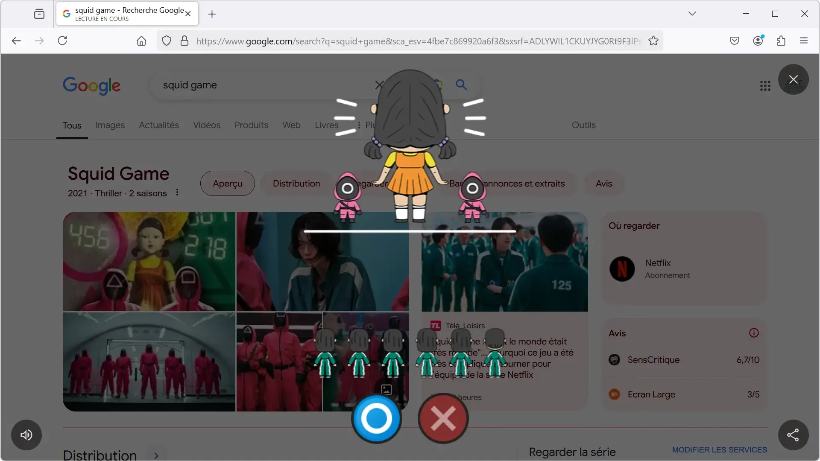This screenshot has height=461, width=820.
Task: Open Firefox account menu
Action: click(x=758, y=41)
